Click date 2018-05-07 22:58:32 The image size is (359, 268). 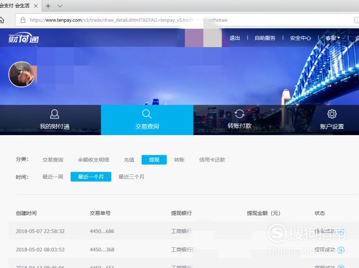click(x=40, y=231)
